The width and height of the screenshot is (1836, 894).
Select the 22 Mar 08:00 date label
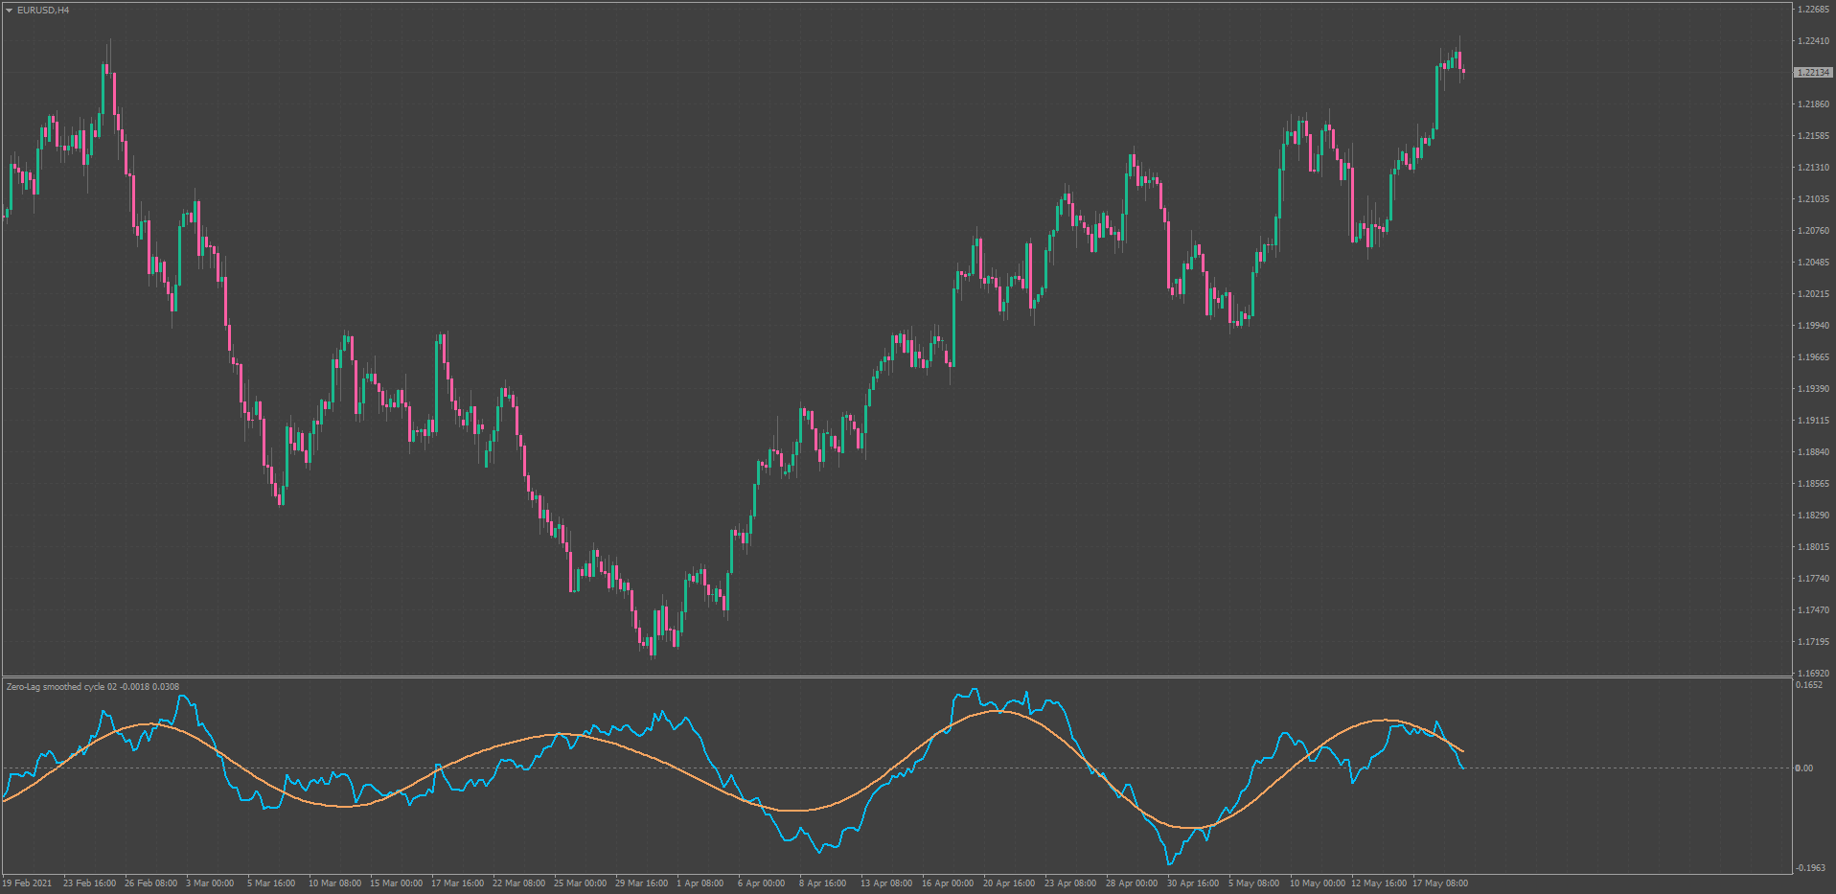tap(519, 883)
